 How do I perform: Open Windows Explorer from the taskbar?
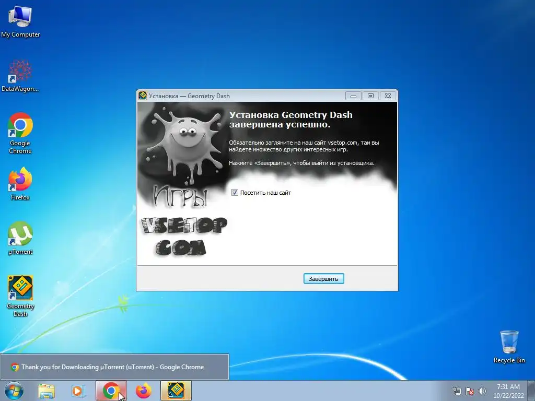point(46,391)
